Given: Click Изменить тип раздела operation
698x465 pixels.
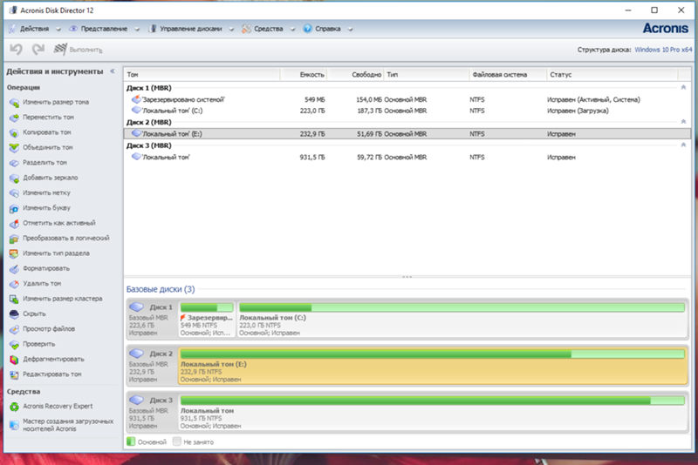Looking at the screenshot, I should pyautogui.click(x=50, y=253).
